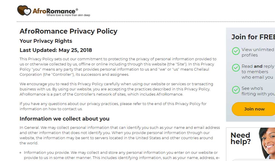Click the "See who's flirting with you" text

[258, 91]
